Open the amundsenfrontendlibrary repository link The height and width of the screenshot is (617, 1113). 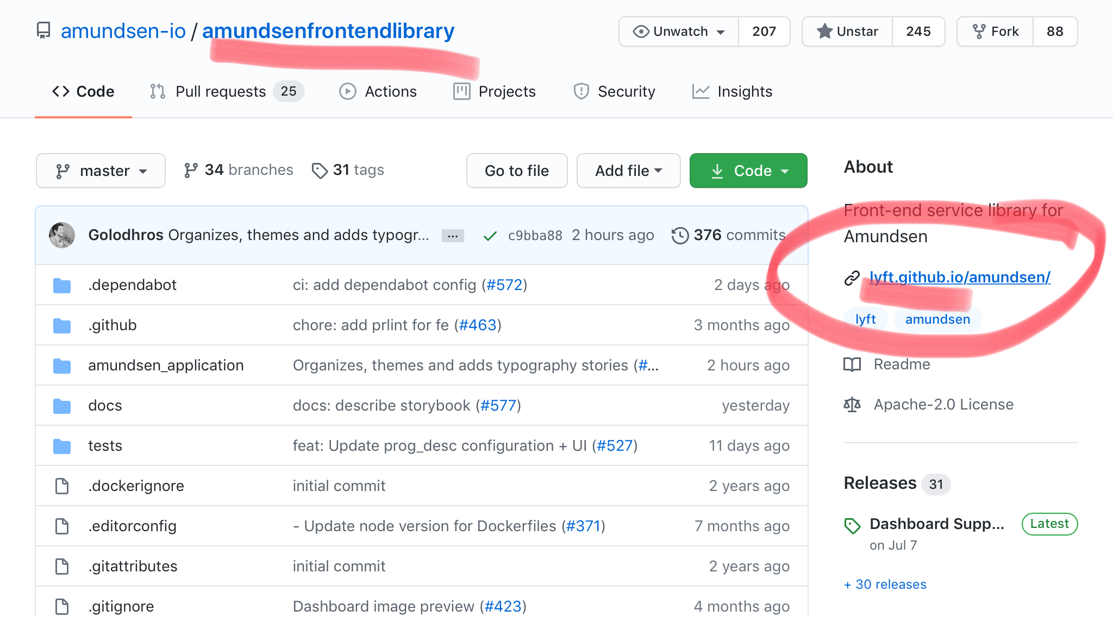(x=328, y=31)
